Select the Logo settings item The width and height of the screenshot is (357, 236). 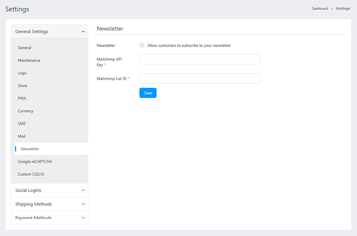[x=22, y=73]
